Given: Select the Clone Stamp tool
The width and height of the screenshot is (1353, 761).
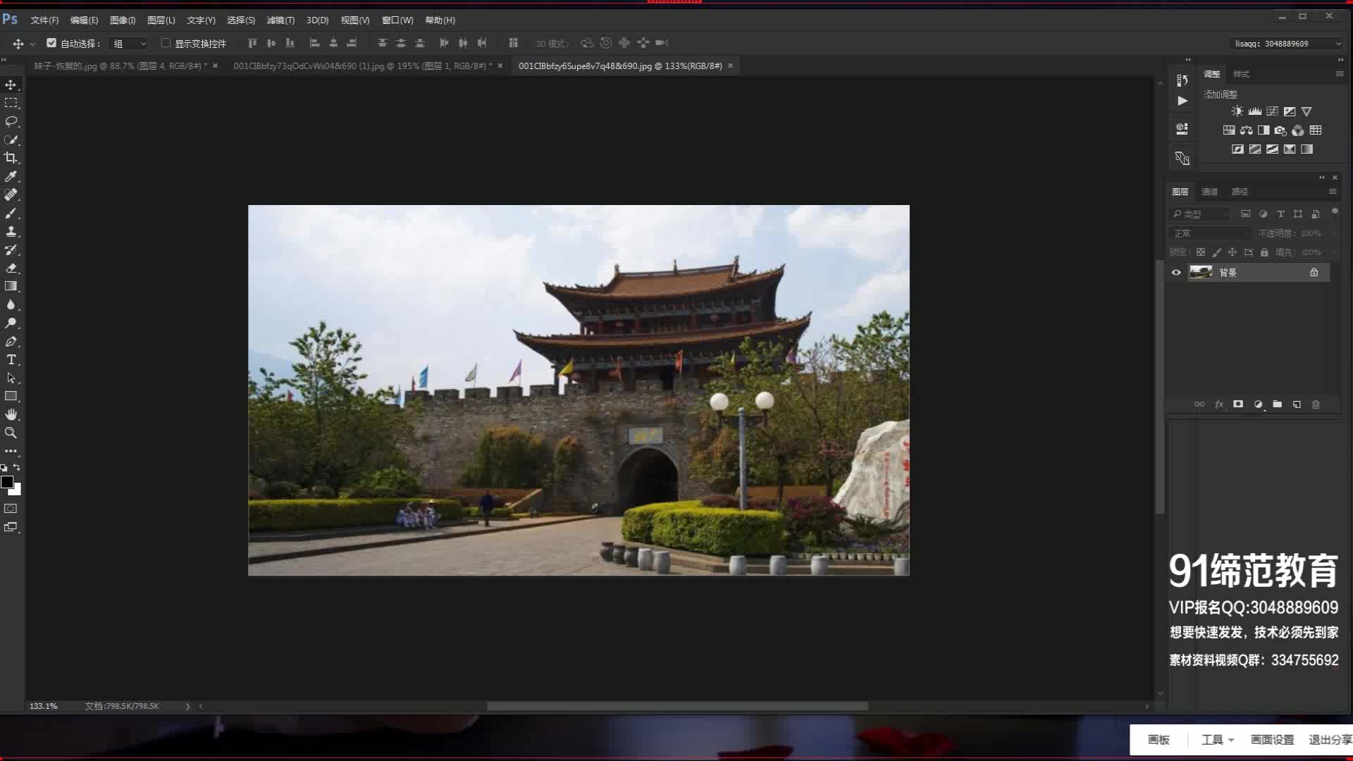Looking at the screenshot, I should pos(11,231).
